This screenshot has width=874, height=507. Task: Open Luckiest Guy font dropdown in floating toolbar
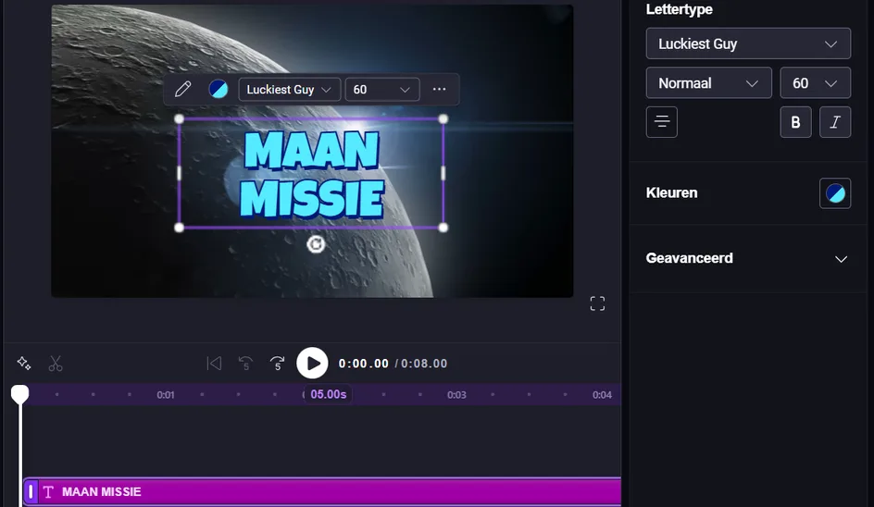(289, 90)
